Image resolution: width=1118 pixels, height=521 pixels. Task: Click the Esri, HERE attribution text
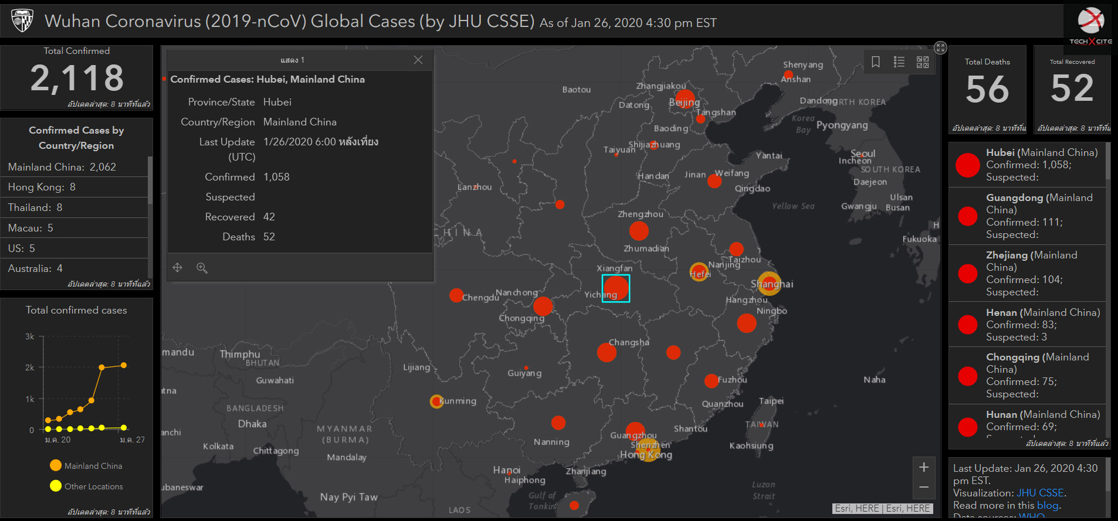[x=882, y=508]
